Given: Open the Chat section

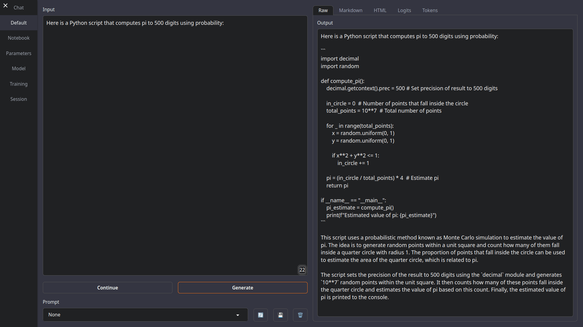Looking at the screenshot, I should 19,8.
